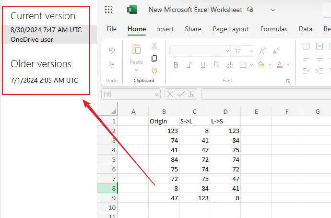331x218 pixels.
Task: Click the Decrease Font Size icon
Action: pos(276,51)
